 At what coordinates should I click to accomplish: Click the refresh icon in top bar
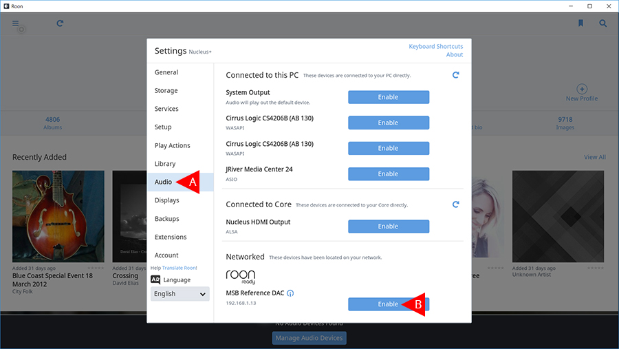(x=60, y=23)
